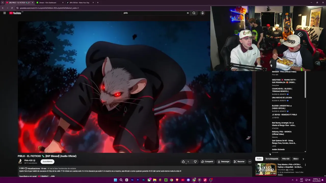This screenshot has width=326, height=183.
Task: Open options for Tony Monta video
Action: click(x=305, y=165)
